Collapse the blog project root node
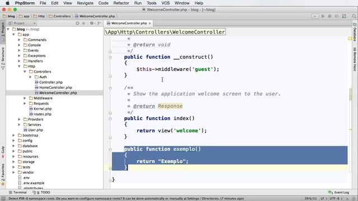Image resolution: width=358 pixels, height=201 pixels. pyautogui.click(x=8, y=29)
